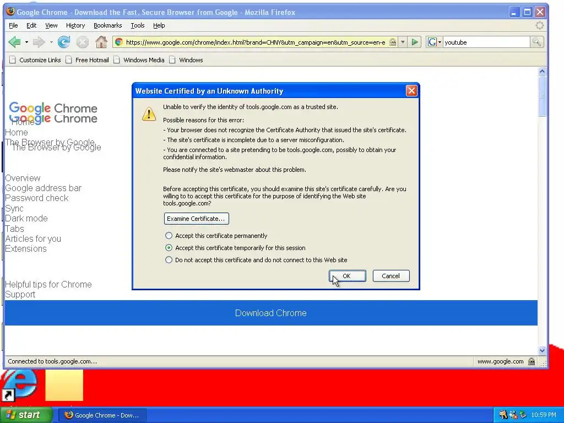Open the File menu
Image resolution: width=564 pixels, height=423 pixels.
(x=13, y=25)
